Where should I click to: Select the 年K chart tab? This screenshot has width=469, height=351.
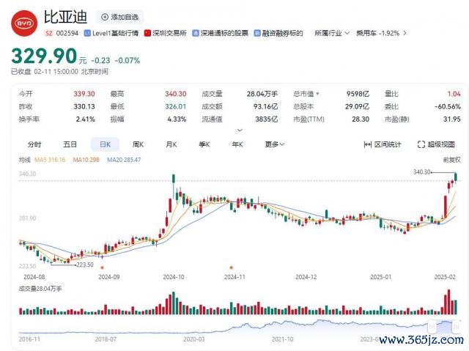237,144
